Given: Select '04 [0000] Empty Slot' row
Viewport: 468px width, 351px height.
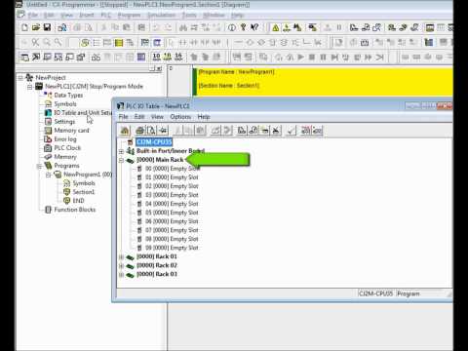Looking at the screenshot, I should click(x=172, y=204).
